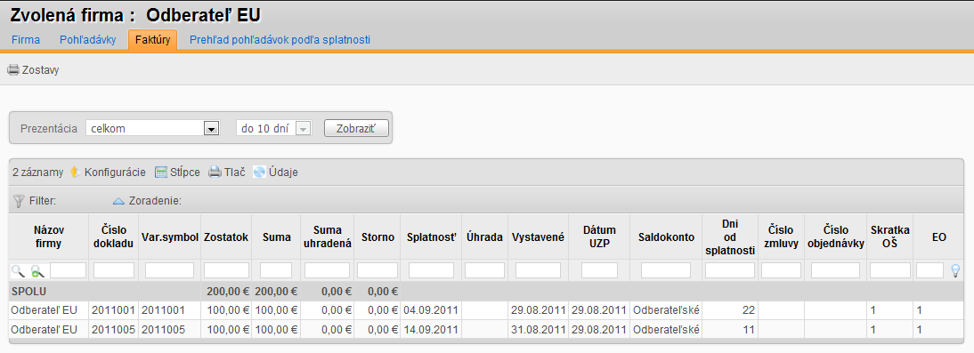Click lightbulb icon next to EO filter
974x353 pixels.
tap(955, 270)
